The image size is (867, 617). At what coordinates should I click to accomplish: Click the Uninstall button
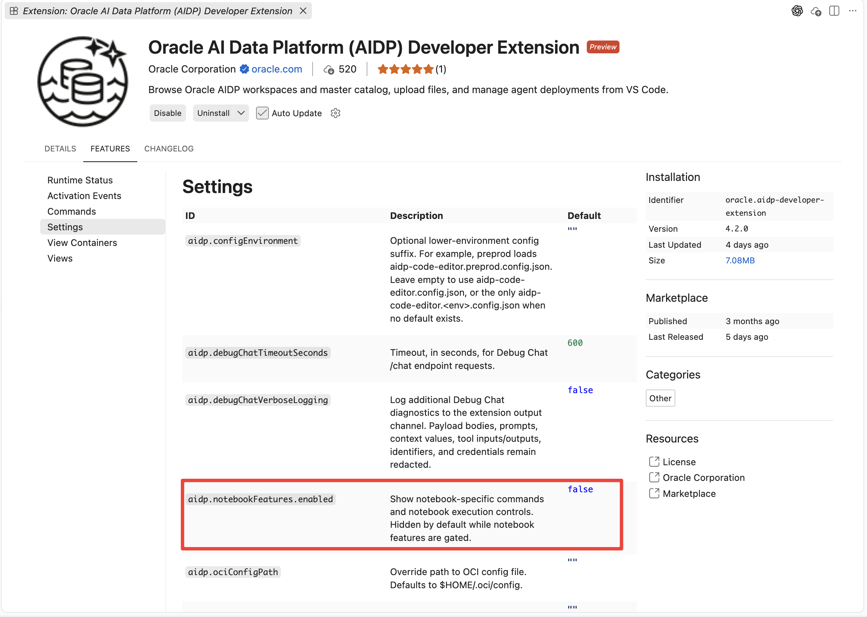(213, 113)
